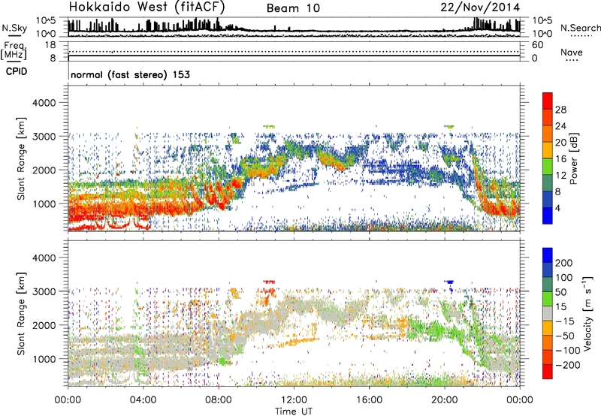
Task: Click the '12:00' time axis label
Action: [294, 400]
